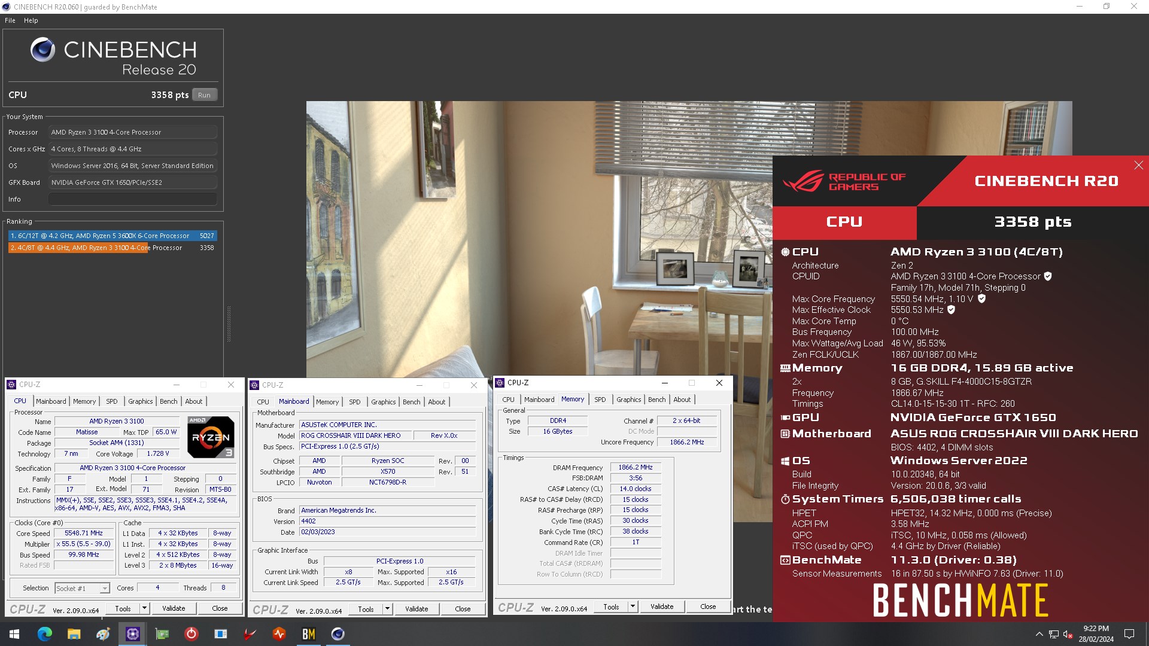Switch to Mainboard tab in left CPU-Z window
The height and width of the screenshot is (646, 1149).
[x=51, y=401]
